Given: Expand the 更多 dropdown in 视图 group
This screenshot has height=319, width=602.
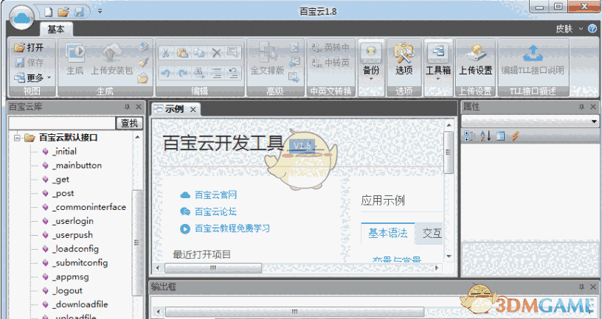Looking at the screenshot, I should pyautogui.click(x=32, y=78).
